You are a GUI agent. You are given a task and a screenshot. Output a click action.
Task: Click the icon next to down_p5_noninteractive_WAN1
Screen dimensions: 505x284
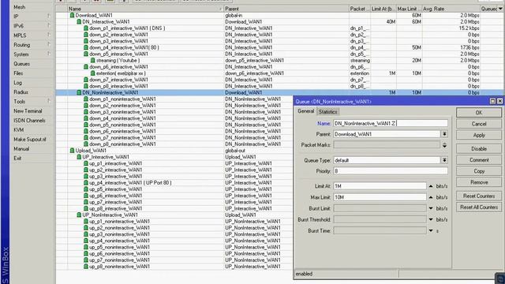click(86, 125)
